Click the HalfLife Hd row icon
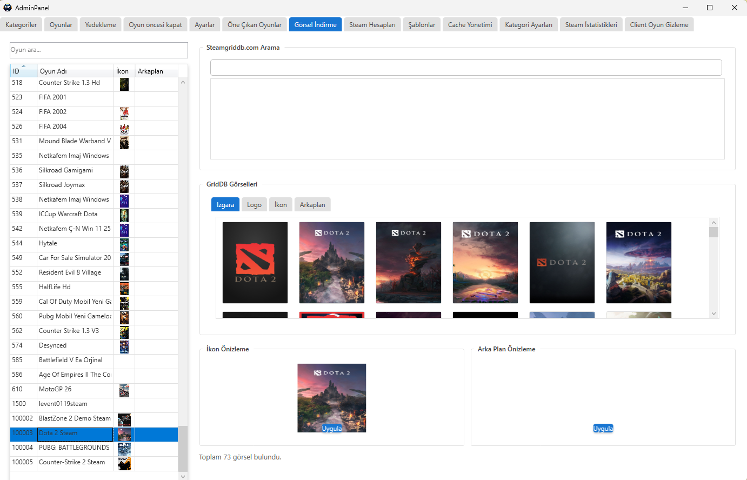Screen dimensions: 747x480 [124, 288]
